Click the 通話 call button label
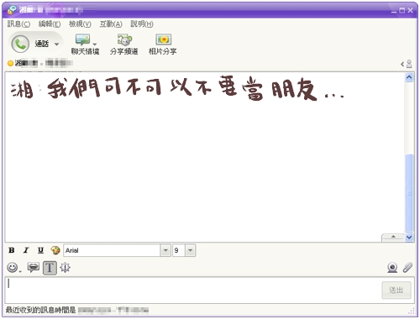Image resolution: width=420 pixels, height=319 pixels. tap(42, 44)
